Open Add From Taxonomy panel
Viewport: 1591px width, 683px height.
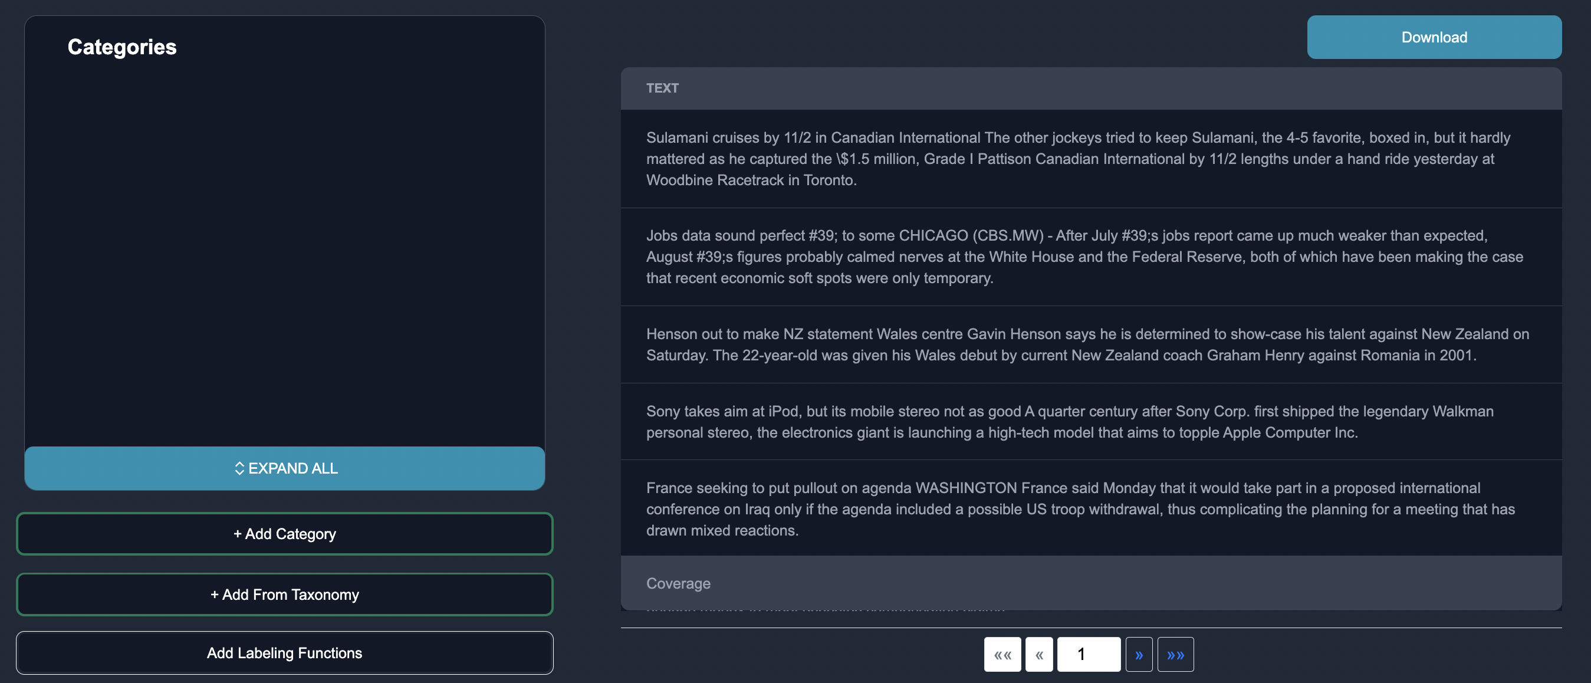pyautogui.click(x=284, y=594)
